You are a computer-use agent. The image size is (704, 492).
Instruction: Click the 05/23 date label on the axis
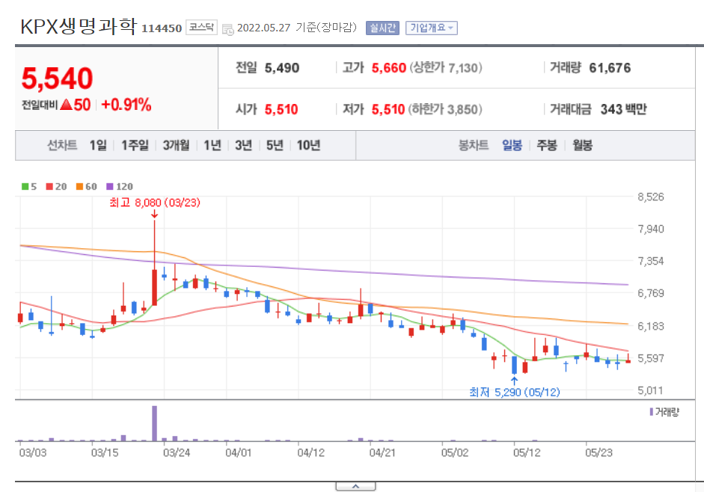[599, 452]
